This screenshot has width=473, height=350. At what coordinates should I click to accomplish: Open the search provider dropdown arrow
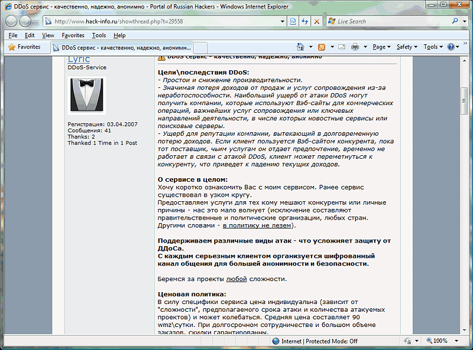pos(465,21)
